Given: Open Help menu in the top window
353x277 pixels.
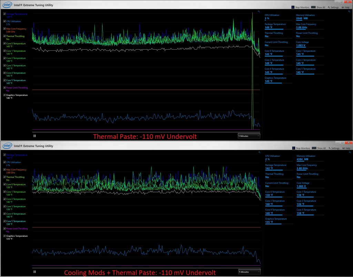Looking at the screenshot, I should click(x=345, y=7).
